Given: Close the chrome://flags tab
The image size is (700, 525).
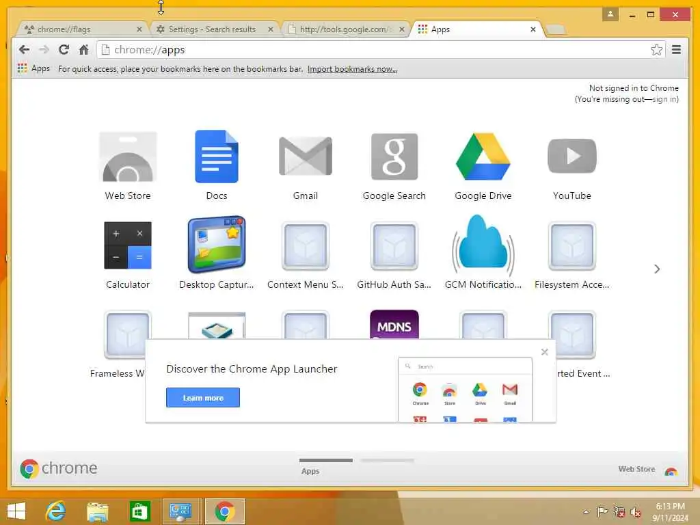Looking at the screenshot, I should point(139,29).
